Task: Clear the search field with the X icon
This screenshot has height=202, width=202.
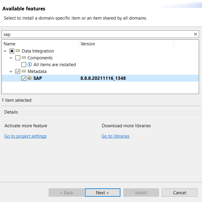Action: (x=195, y=34)
